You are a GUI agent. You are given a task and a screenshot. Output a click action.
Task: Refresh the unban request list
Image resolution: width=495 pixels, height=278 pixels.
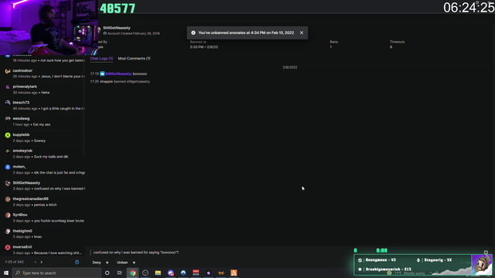pyautogui.click(x=77, y=262)
